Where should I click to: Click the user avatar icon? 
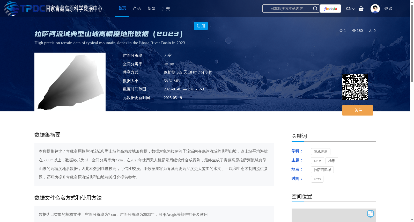[x=375, y=9]
